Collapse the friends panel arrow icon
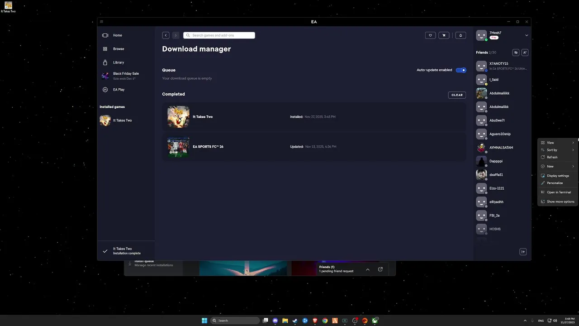Screen dimensions: 579x326 click(x=523, y=252)
